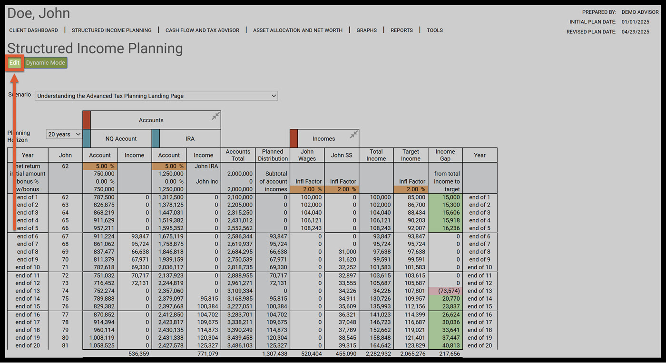
Task: Click the blue square beside the IRA header
Action: (156, 138)
